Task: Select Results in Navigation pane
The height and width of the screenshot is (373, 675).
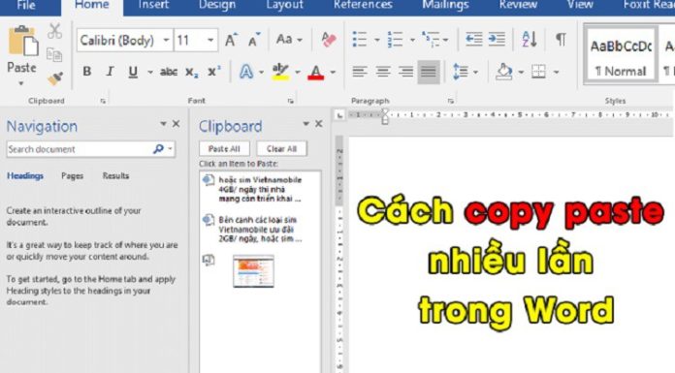Action: pyautogui.click(x=115, y=176)
